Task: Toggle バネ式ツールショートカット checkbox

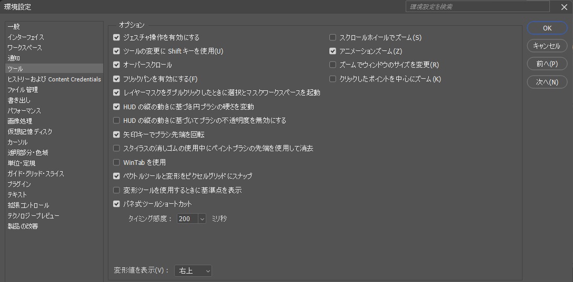Action: pos(117,204)
